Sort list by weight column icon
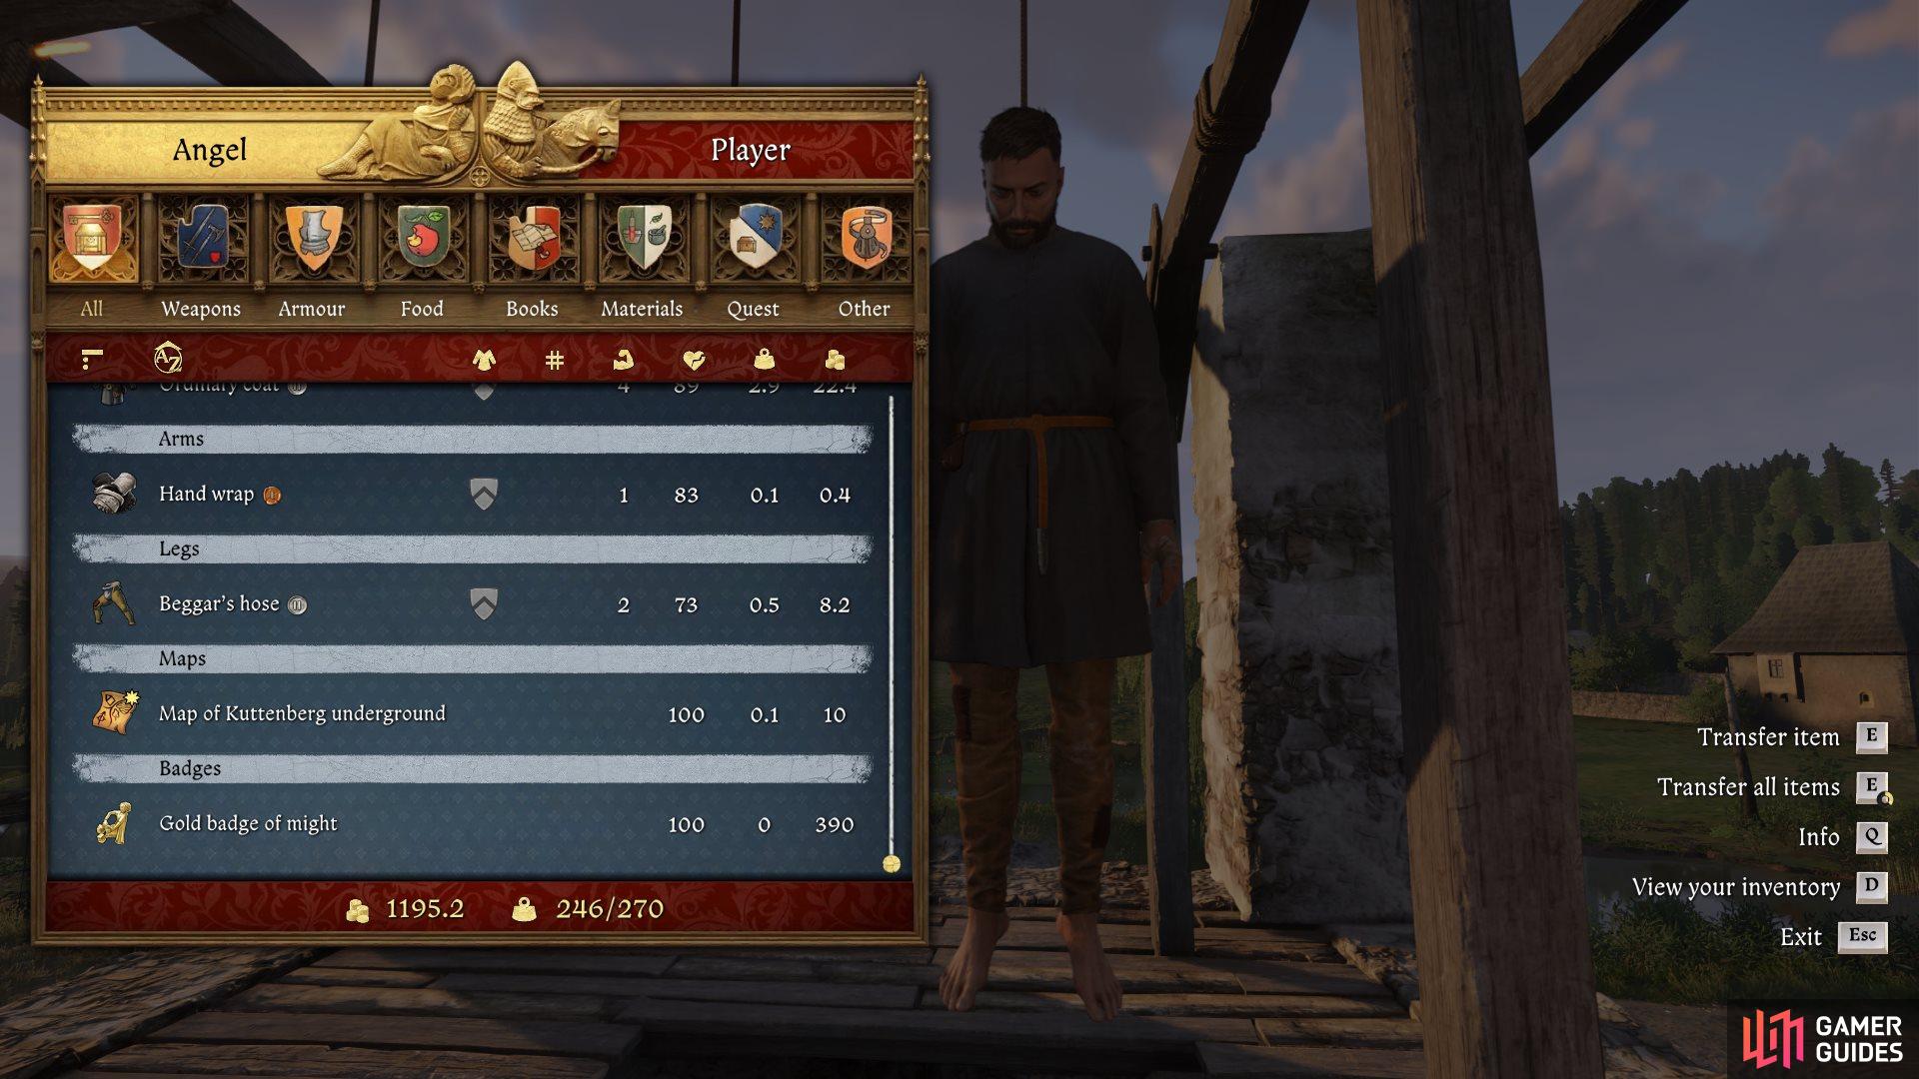The width and height of the screenshot is (1919, 1079). [x=765, y=360]
